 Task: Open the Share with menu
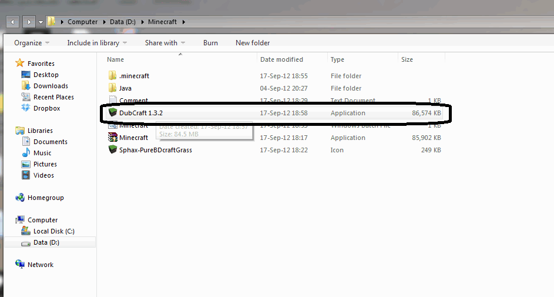tap(165, 43)
